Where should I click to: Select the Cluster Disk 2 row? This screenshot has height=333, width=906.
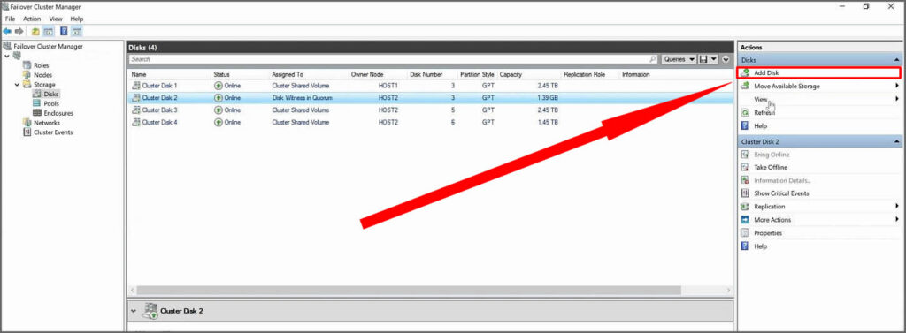pos(431,98)
